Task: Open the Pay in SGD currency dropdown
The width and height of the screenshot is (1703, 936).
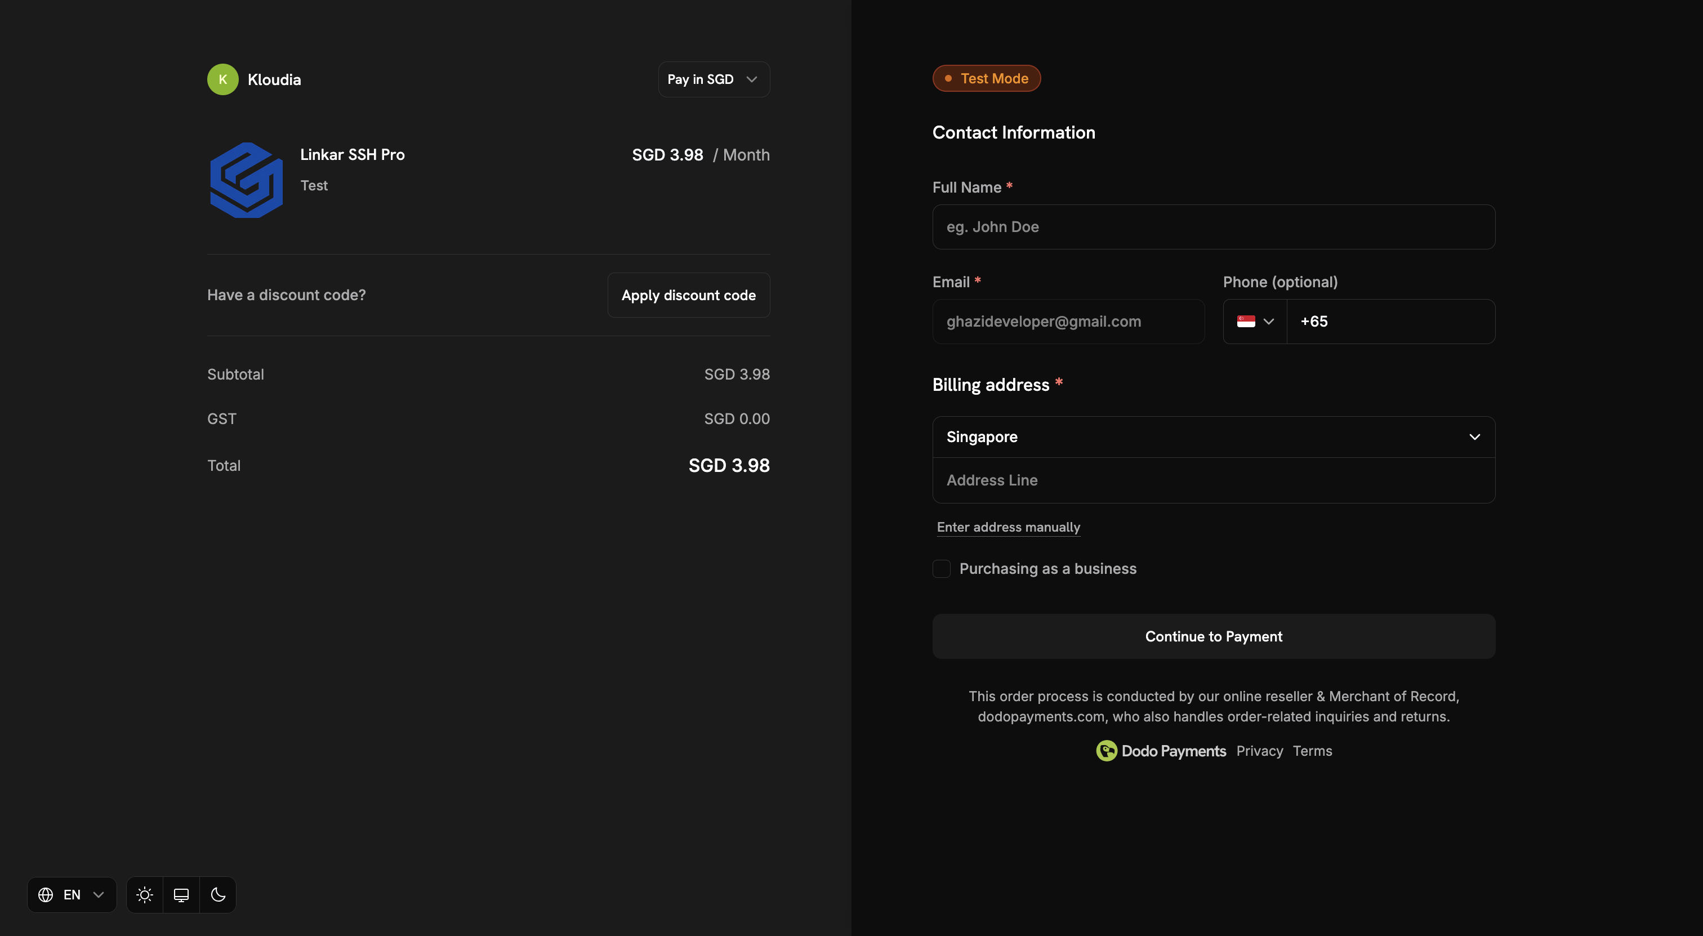Action: [714, 79]
